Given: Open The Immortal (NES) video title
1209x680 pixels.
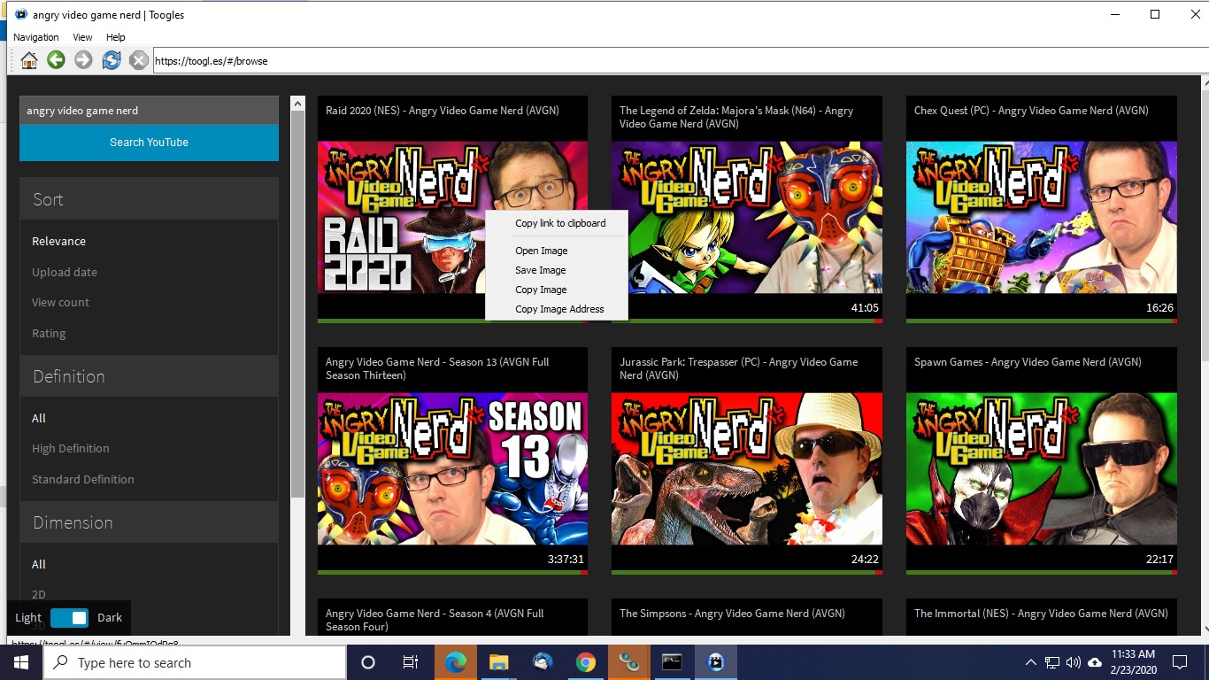Looking at the screenshot, I should [x=1041, y=614].
